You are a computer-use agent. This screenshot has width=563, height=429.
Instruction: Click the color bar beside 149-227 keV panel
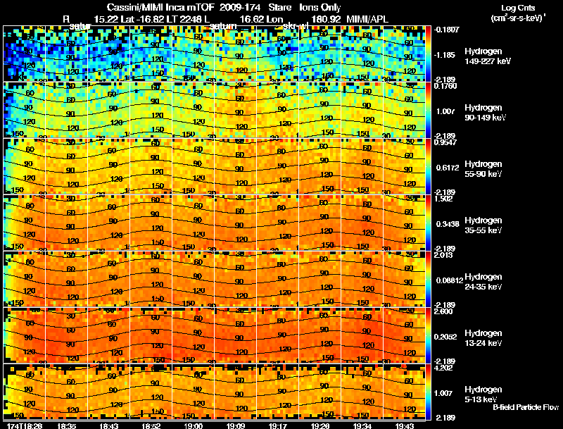click(428, 54)
